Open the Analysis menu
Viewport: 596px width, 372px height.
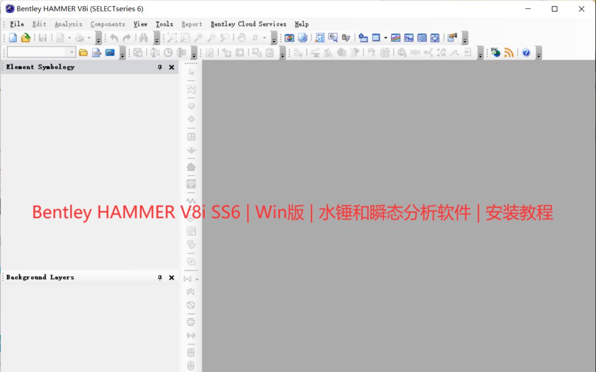(69, 24)
